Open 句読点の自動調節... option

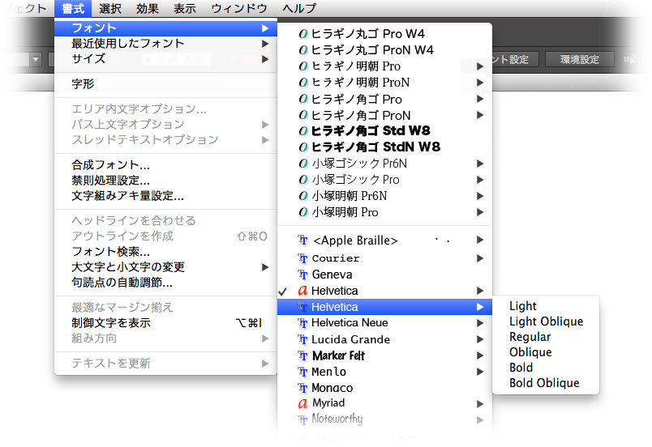tap(166, 283)
